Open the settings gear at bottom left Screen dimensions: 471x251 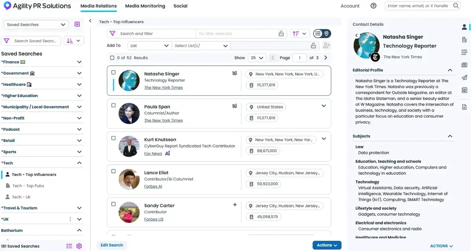tap(79, 246)
